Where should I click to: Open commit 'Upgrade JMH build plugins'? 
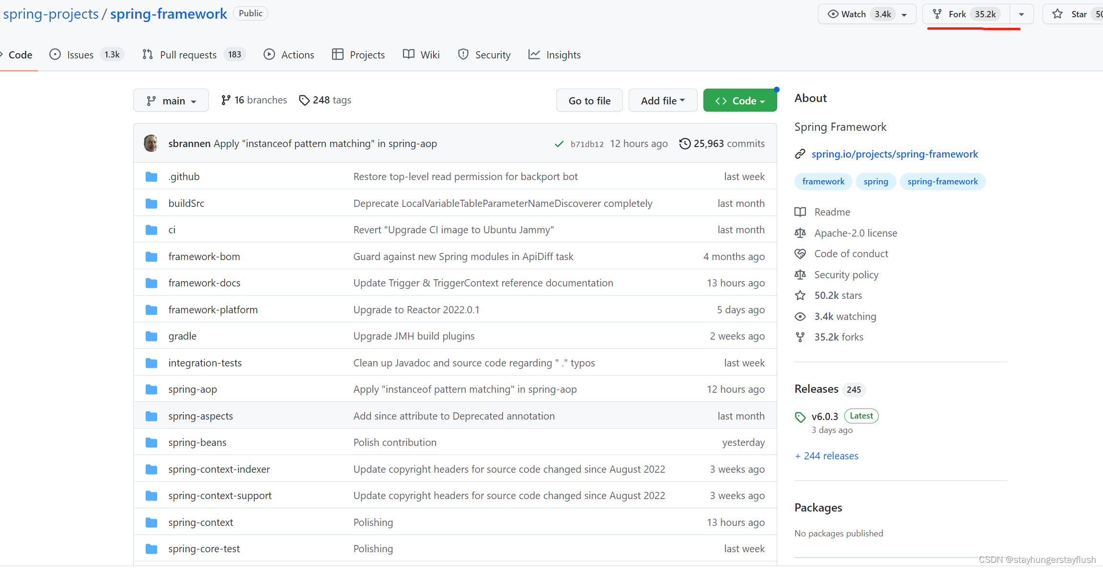[x=414, y=336]
